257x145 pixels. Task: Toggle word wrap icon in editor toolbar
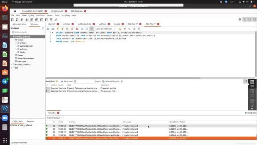pyautogui.click(x=139, y=29)
